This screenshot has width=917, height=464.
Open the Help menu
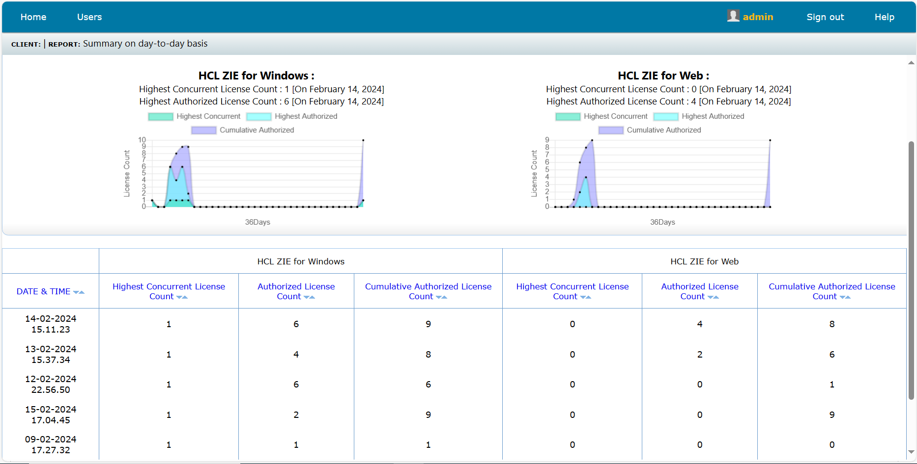pos(884,17)
